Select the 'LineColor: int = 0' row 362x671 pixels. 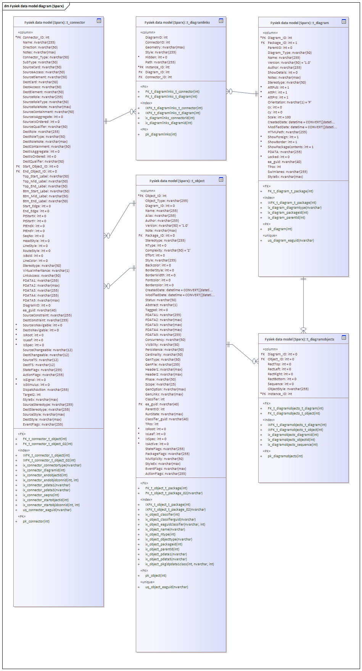coord(35,261)
